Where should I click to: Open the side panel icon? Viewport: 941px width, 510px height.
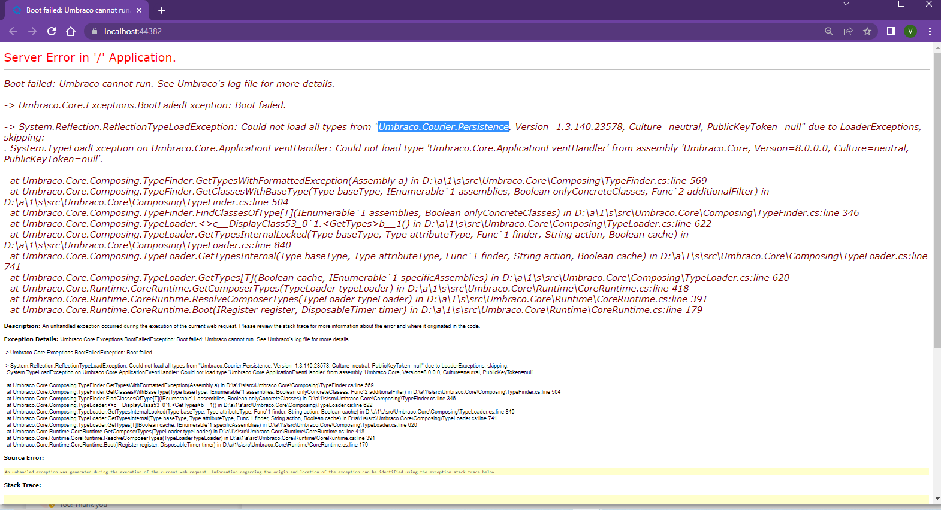(891, 31)
